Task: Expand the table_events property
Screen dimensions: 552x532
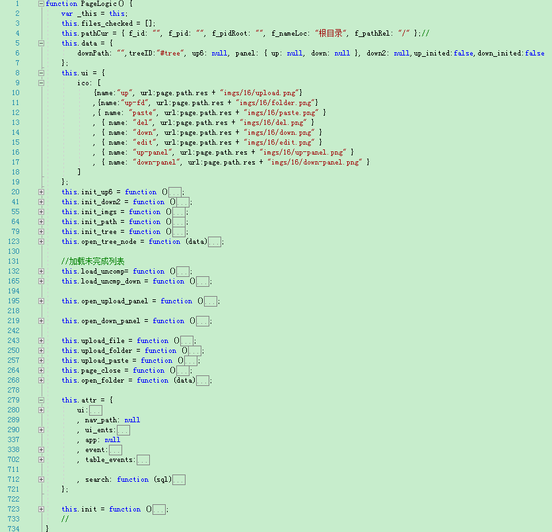Action: (x=41, y=459)
